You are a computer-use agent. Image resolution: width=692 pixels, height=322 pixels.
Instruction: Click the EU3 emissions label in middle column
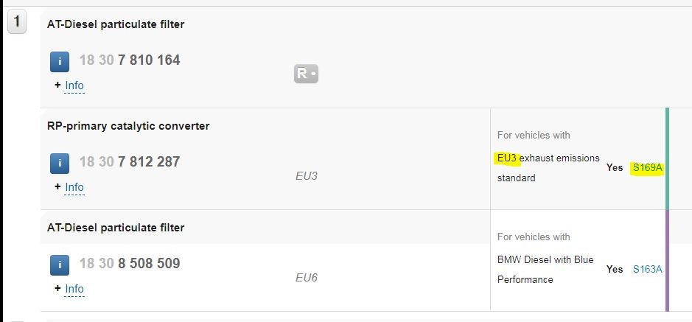coord(307,176)
